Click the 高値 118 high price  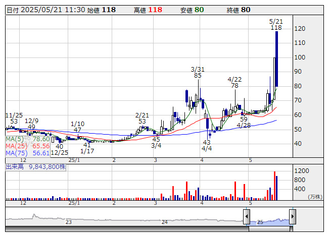tap(148, 10)
